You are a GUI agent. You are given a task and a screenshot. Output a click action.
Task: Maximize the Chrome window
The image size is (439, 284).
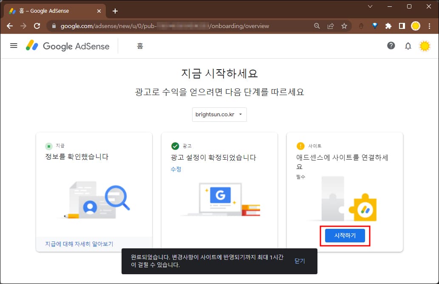pos(409,6)
